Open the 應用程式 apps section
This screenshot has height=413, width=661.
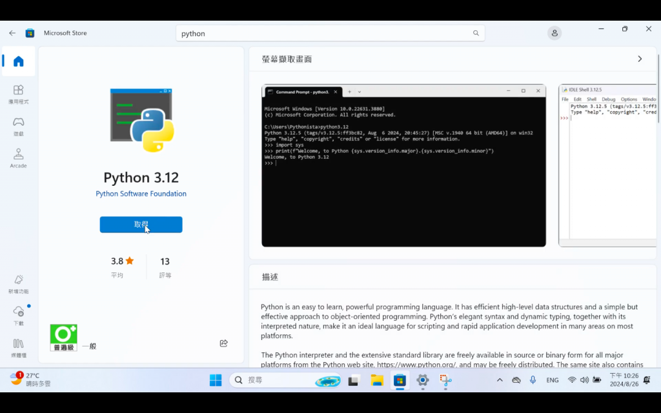[x=19, y=94]
